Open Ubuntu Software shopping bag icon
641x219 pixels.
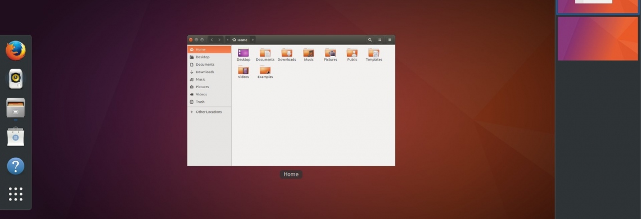(16, 136)
